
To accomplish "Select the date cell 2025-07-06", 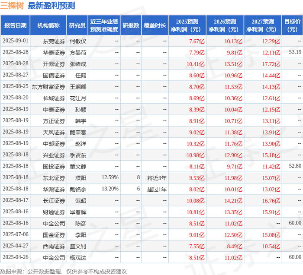I will coord(16,234).
